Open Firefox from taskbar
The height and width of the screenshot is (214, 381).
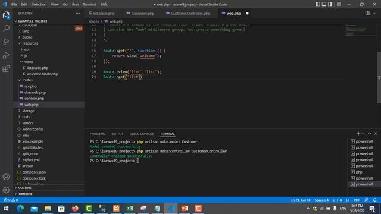click(x=75, y=209)
